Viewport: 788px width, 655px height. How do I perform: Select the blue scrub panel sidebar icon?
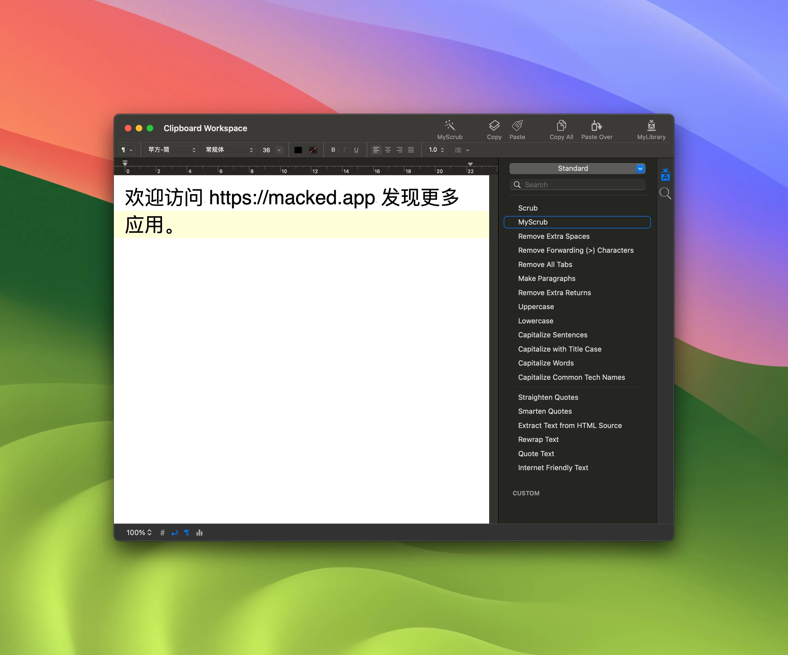665,175
